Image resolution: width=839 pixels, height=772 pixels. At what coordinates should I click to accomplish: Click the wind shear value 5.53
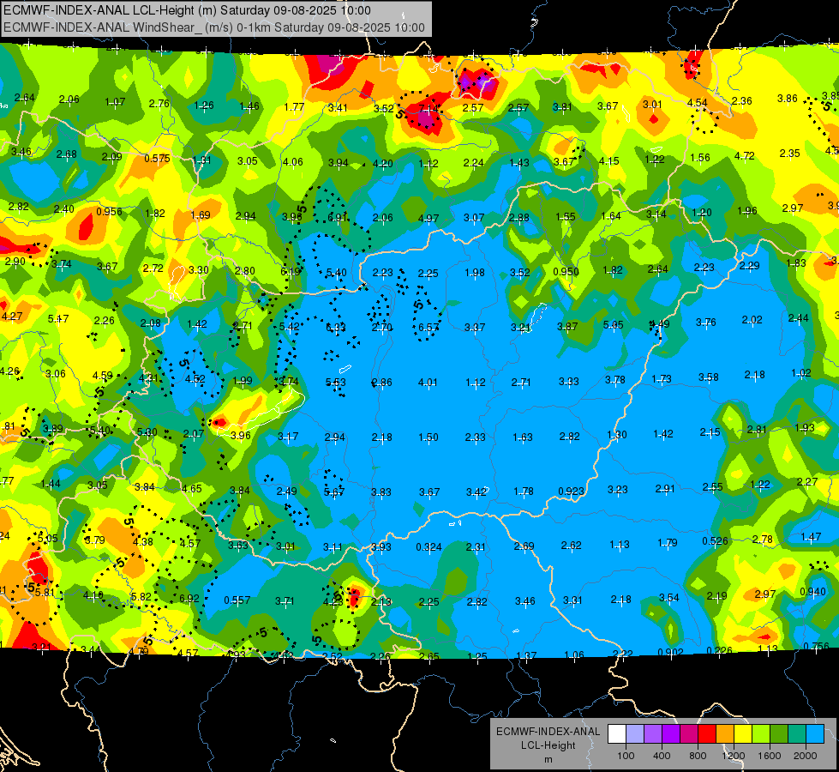[x=336, y=383]
